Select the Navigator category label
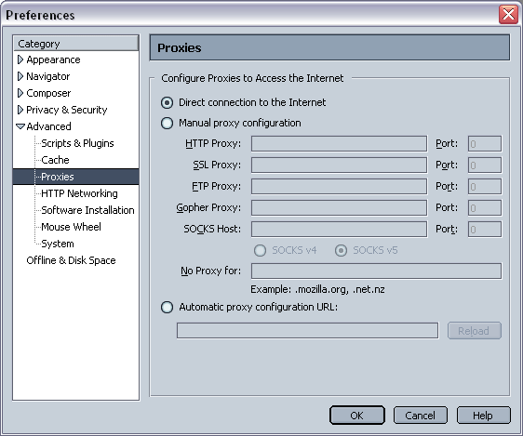Screen dimensions: 523x436 point(48,76)
